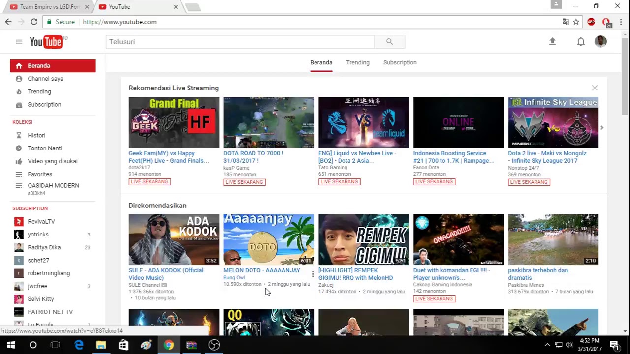Open the upload video icon
The width and height of the screenshot is (630, 354).
pos(552,42)
